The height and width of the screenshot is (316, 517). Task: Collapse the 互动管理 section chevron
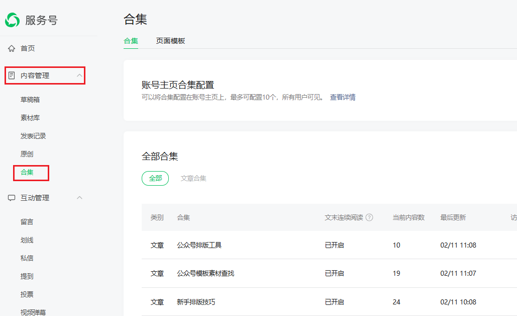point(79,198)
